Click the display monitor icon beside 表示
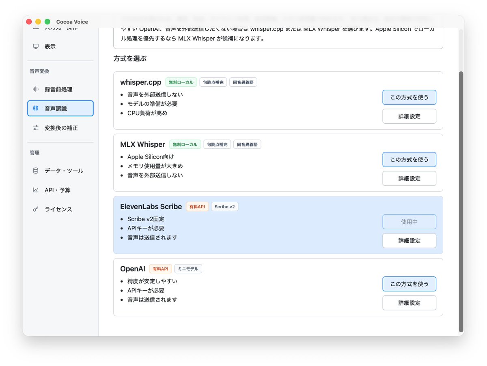 coord(36,46)
